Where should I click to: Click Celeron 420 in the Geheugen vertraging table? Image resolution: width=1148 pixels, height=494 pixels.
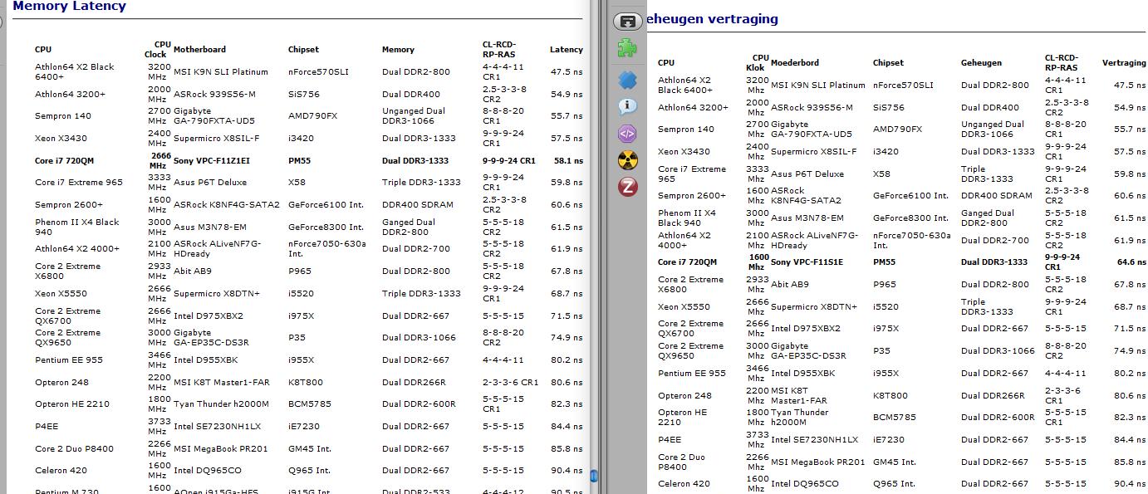pos(684,484)
